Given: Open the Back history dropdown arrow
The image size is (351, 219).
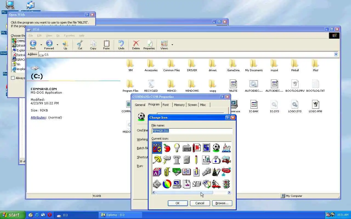Looking at the screenshot, I should pyautogui.click(x=41, y=45).
